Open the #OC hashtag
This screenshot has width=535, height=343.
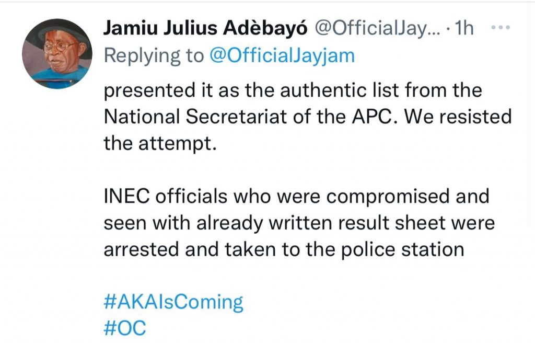pyautogui.click(x=125, y=328)
